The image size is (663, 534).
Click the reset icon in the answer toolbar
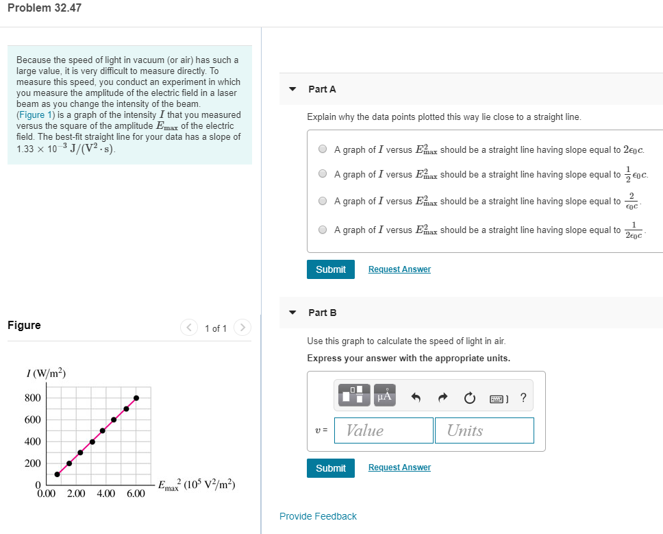pyautogui.click(x=470, y=396)
